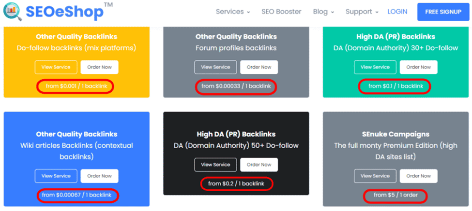This screenshot has width=472, height=211.
Task: Click the LOGIN link
Action: (397, 12)
